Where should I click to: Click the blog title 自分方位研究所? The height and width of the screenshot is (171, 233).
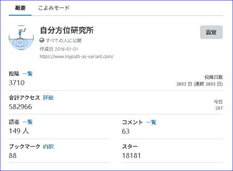tap(67, 30)
